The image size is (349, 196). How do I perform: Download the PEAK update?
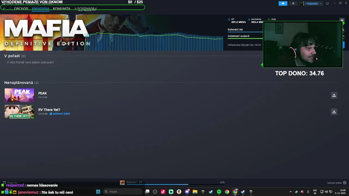(x=334, y=95)
